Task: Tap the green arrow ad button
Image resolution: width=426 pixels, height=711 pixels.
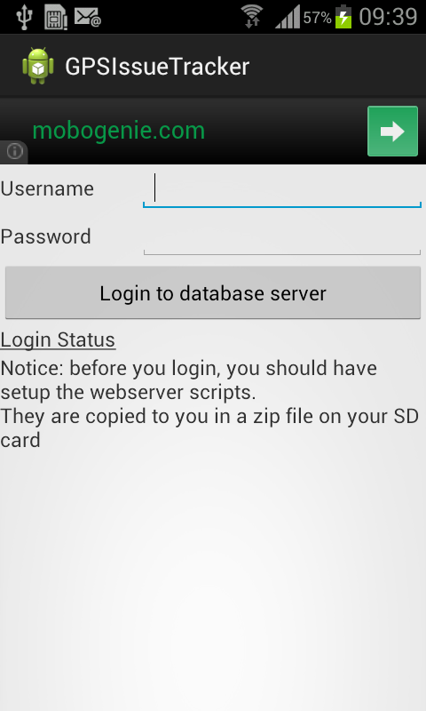Action: tap(392, 131)
